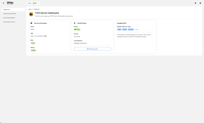Click the yellow FDO dashboard owner icon
The width and height of the screenshot is (204, 123).
point(31,14)
